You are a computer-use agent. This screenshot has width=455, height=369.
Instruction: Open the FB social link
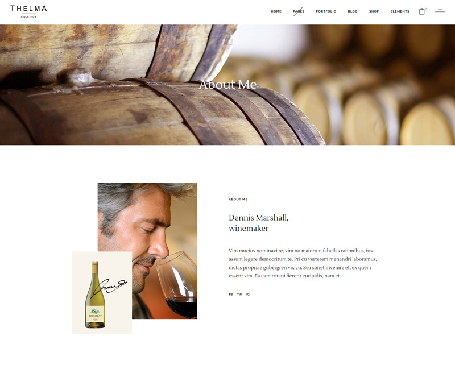(x=231, y=294)
